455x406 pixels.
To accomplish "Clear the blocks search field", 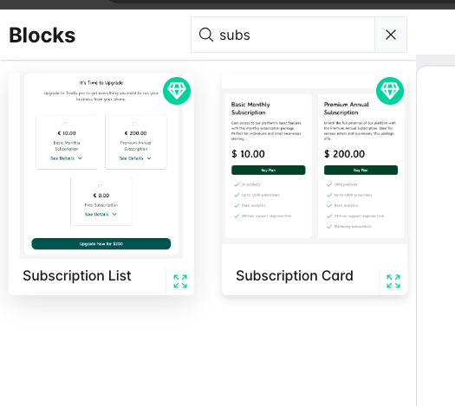I will coord(391,35).
